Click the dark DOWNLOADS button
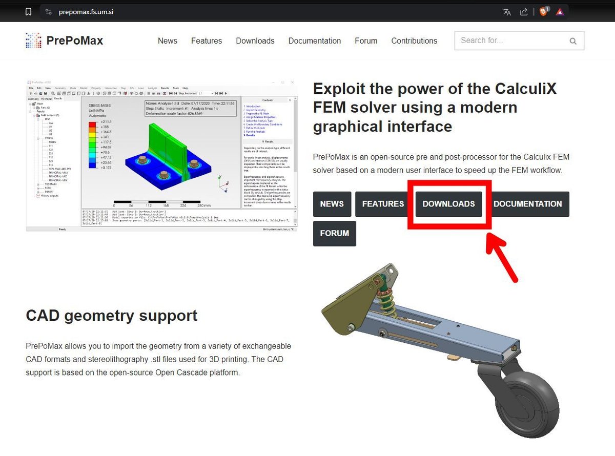Image resolution: width=615 pixels, height=456 pixels. coord(448,204)
